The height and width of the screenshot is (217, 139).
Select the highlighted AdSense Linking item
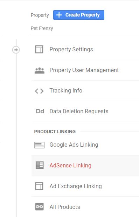85,166
